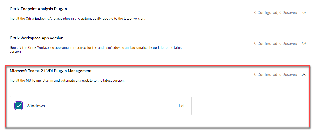Click '0 Configured' for Citrix Workspace App Version

(x=266, y=44)
